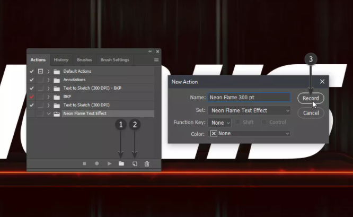
Task: Switch to the Brushes tab
Action: point(84,60)
